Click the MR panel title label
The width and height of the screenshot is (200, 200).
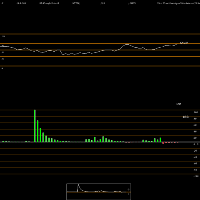pyautogui.click(x=178, y=104)
